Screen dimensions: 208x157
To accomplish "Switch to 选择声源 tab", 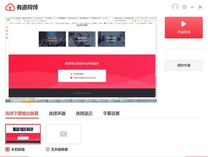I will point(57,113).
